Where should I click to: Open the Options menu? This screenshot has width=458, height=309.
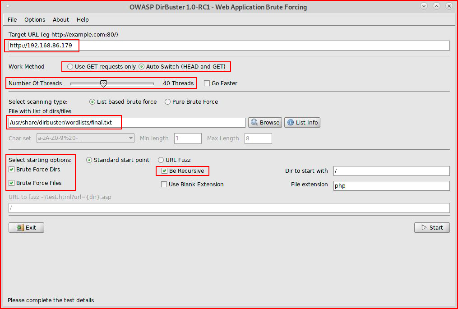point(35,19)
